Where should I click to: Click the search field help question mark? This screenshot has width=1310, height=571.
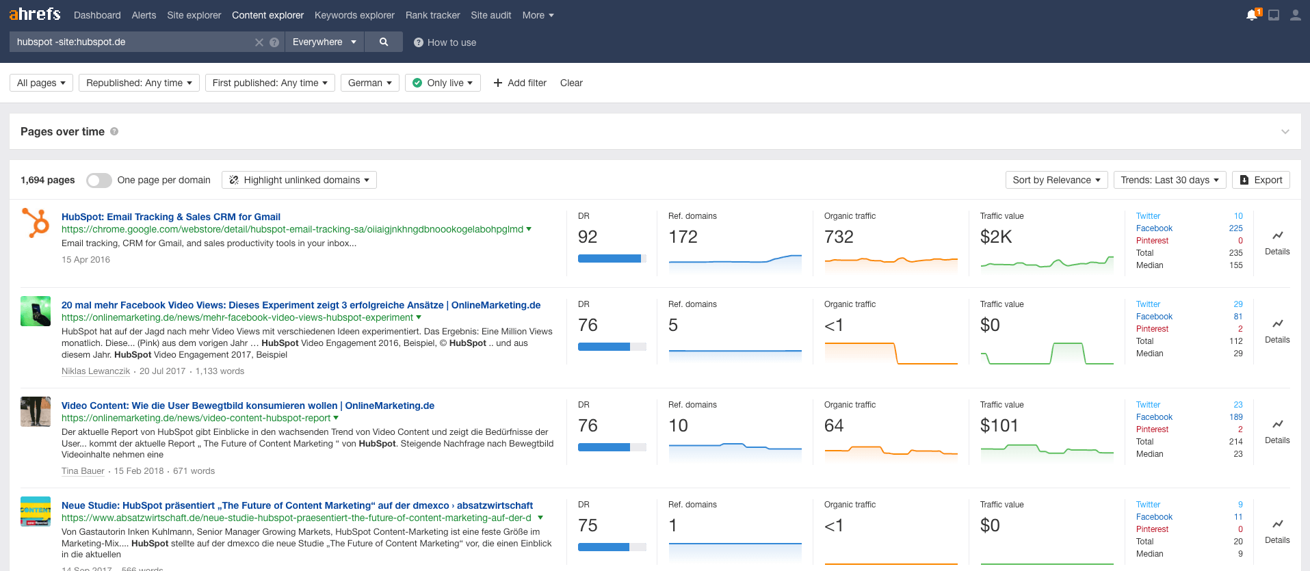pyautogui.click(x=274, y=42)
